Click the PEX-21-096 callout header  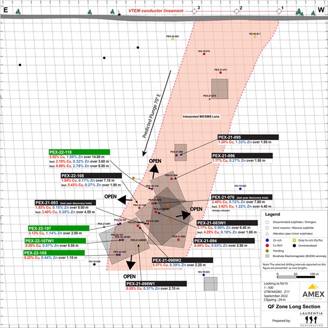point(242,156)
